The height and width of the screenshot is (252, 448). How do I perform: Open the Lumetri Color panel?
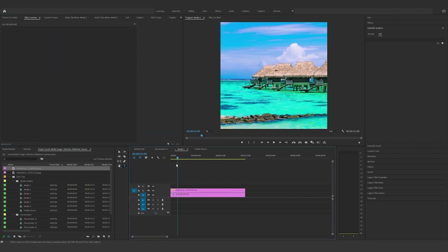[373, 151]
